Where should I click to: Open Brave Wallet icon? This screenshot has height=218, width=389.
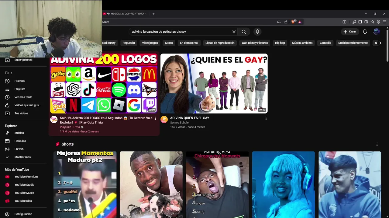coord(366,22)
